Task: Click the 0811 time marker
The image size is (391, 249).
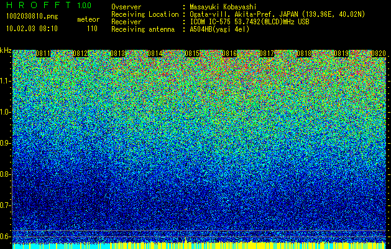Action: point(43,54)
